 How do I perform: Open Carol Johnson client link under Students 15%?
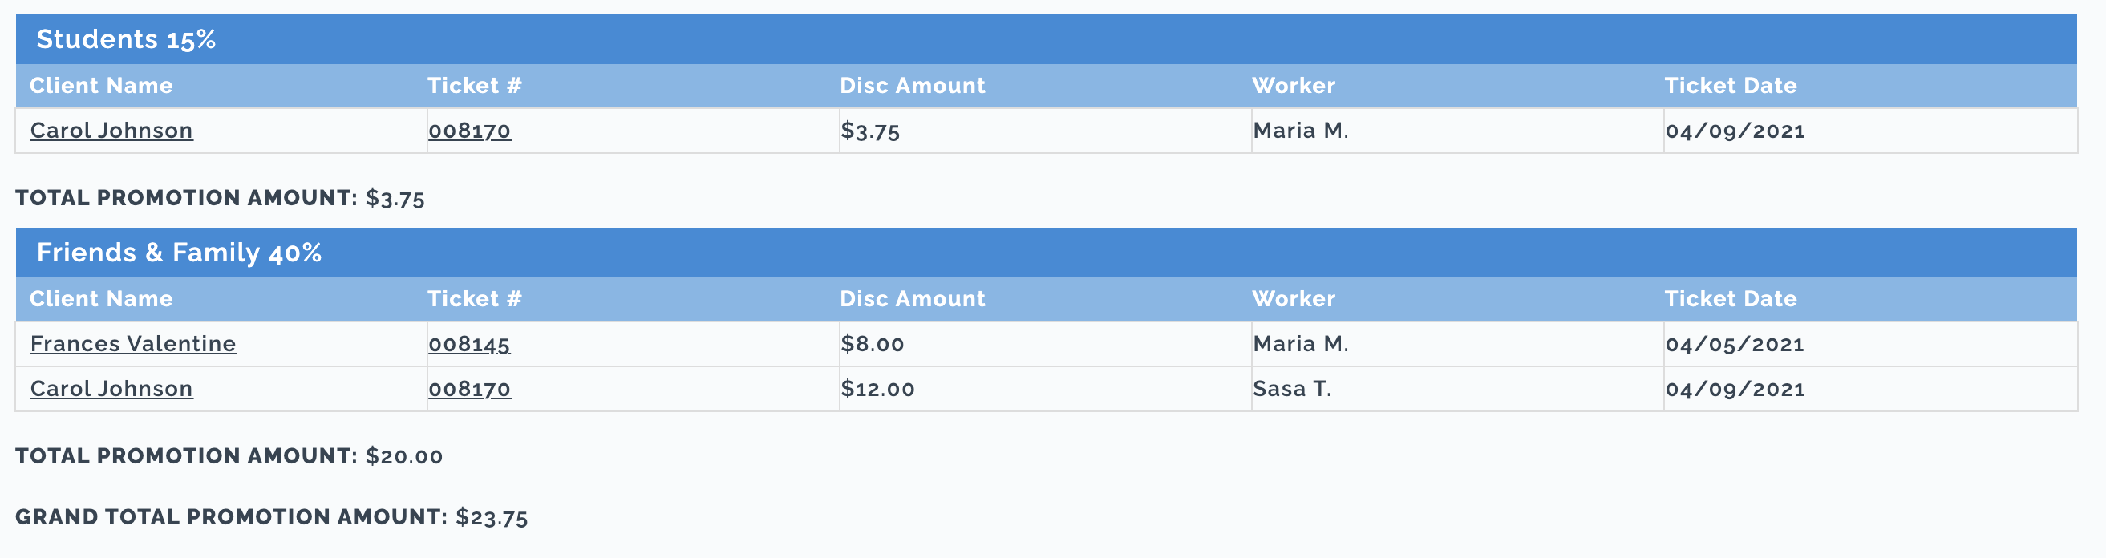(111, 131)
